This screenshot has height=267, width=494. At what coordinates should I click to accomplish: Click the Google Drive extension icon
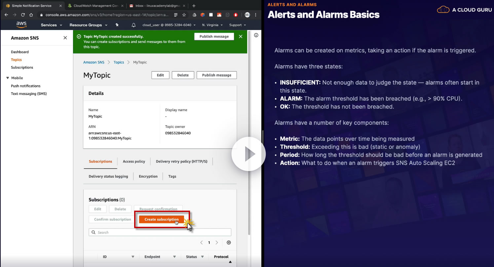pos(195,15)
